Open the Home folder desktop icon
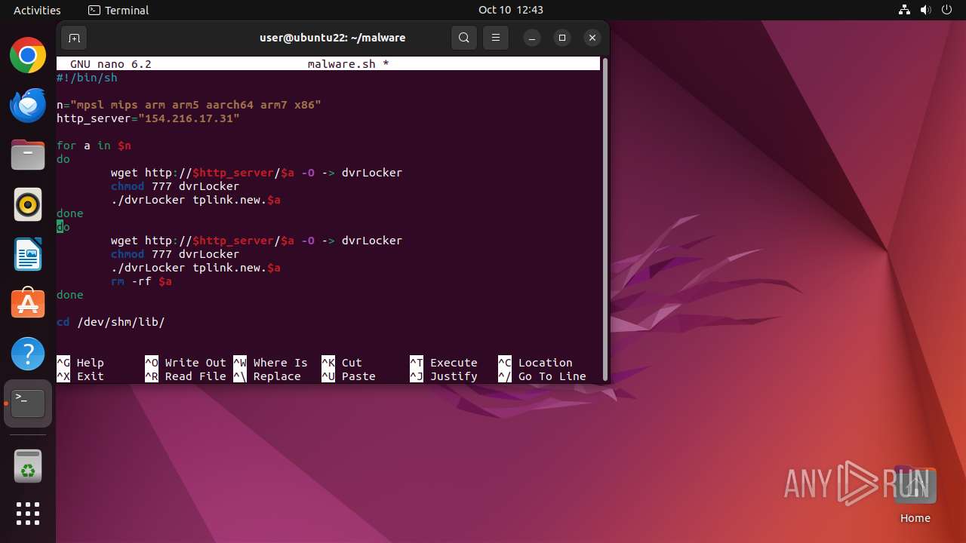Image resolution: width=966 pixels, height=543 pixels. (x=915, y=494)
